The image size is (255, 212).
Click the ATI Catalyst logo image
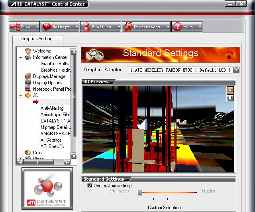tap(47, 189)
